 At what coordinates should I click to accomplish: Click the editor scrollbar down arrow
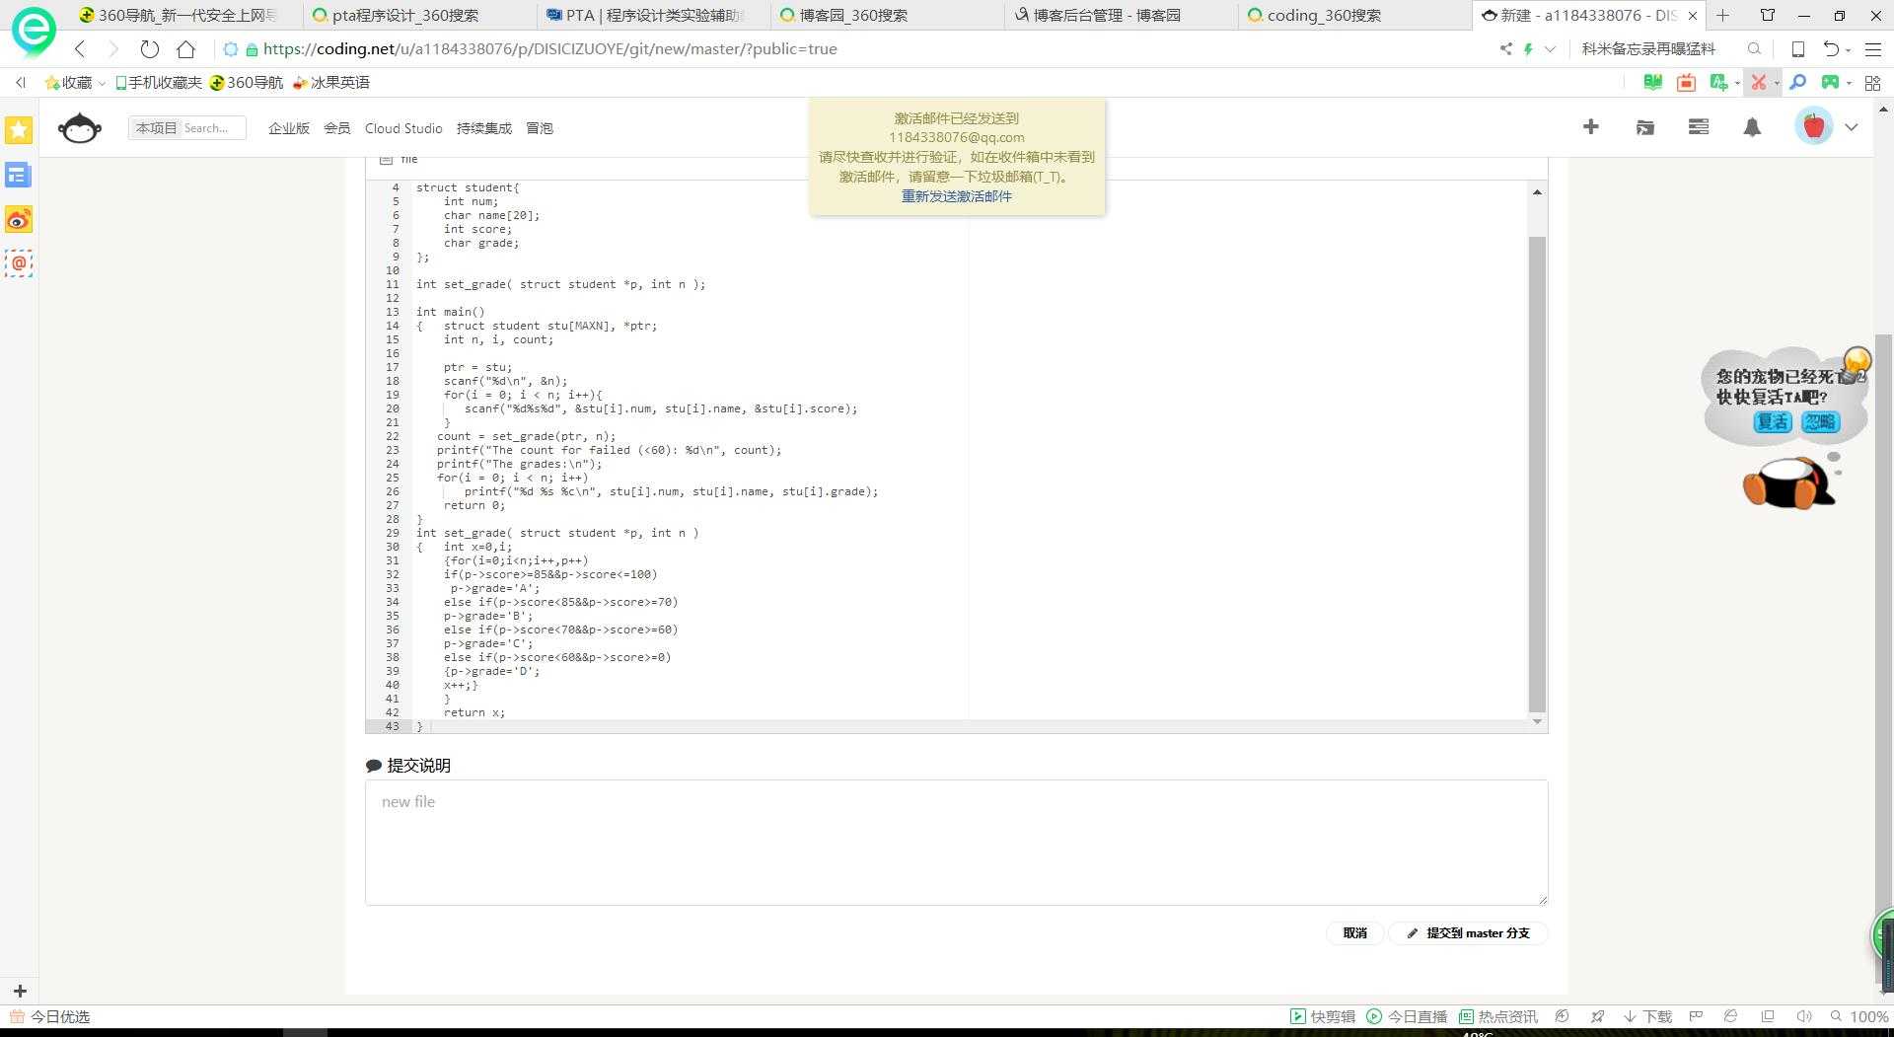[1537, 722]
